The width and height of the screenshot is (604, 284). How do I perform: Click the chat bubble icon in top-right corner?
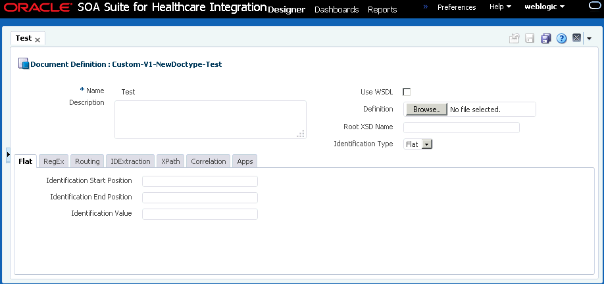[596, 5]
